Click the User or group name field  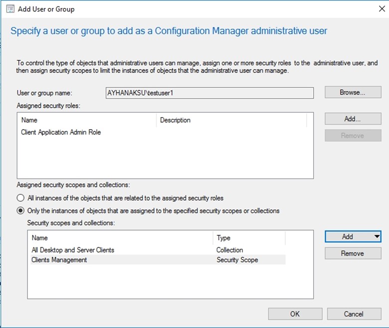pos(209,93)
